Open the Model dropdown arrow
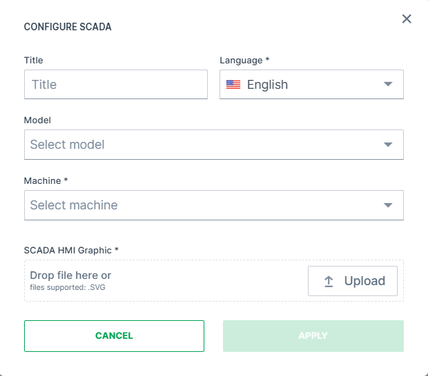The image size is (428, 376). (388, 145)
